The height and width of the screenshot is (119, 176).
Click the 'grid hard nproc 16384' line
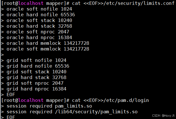(36, 89)
